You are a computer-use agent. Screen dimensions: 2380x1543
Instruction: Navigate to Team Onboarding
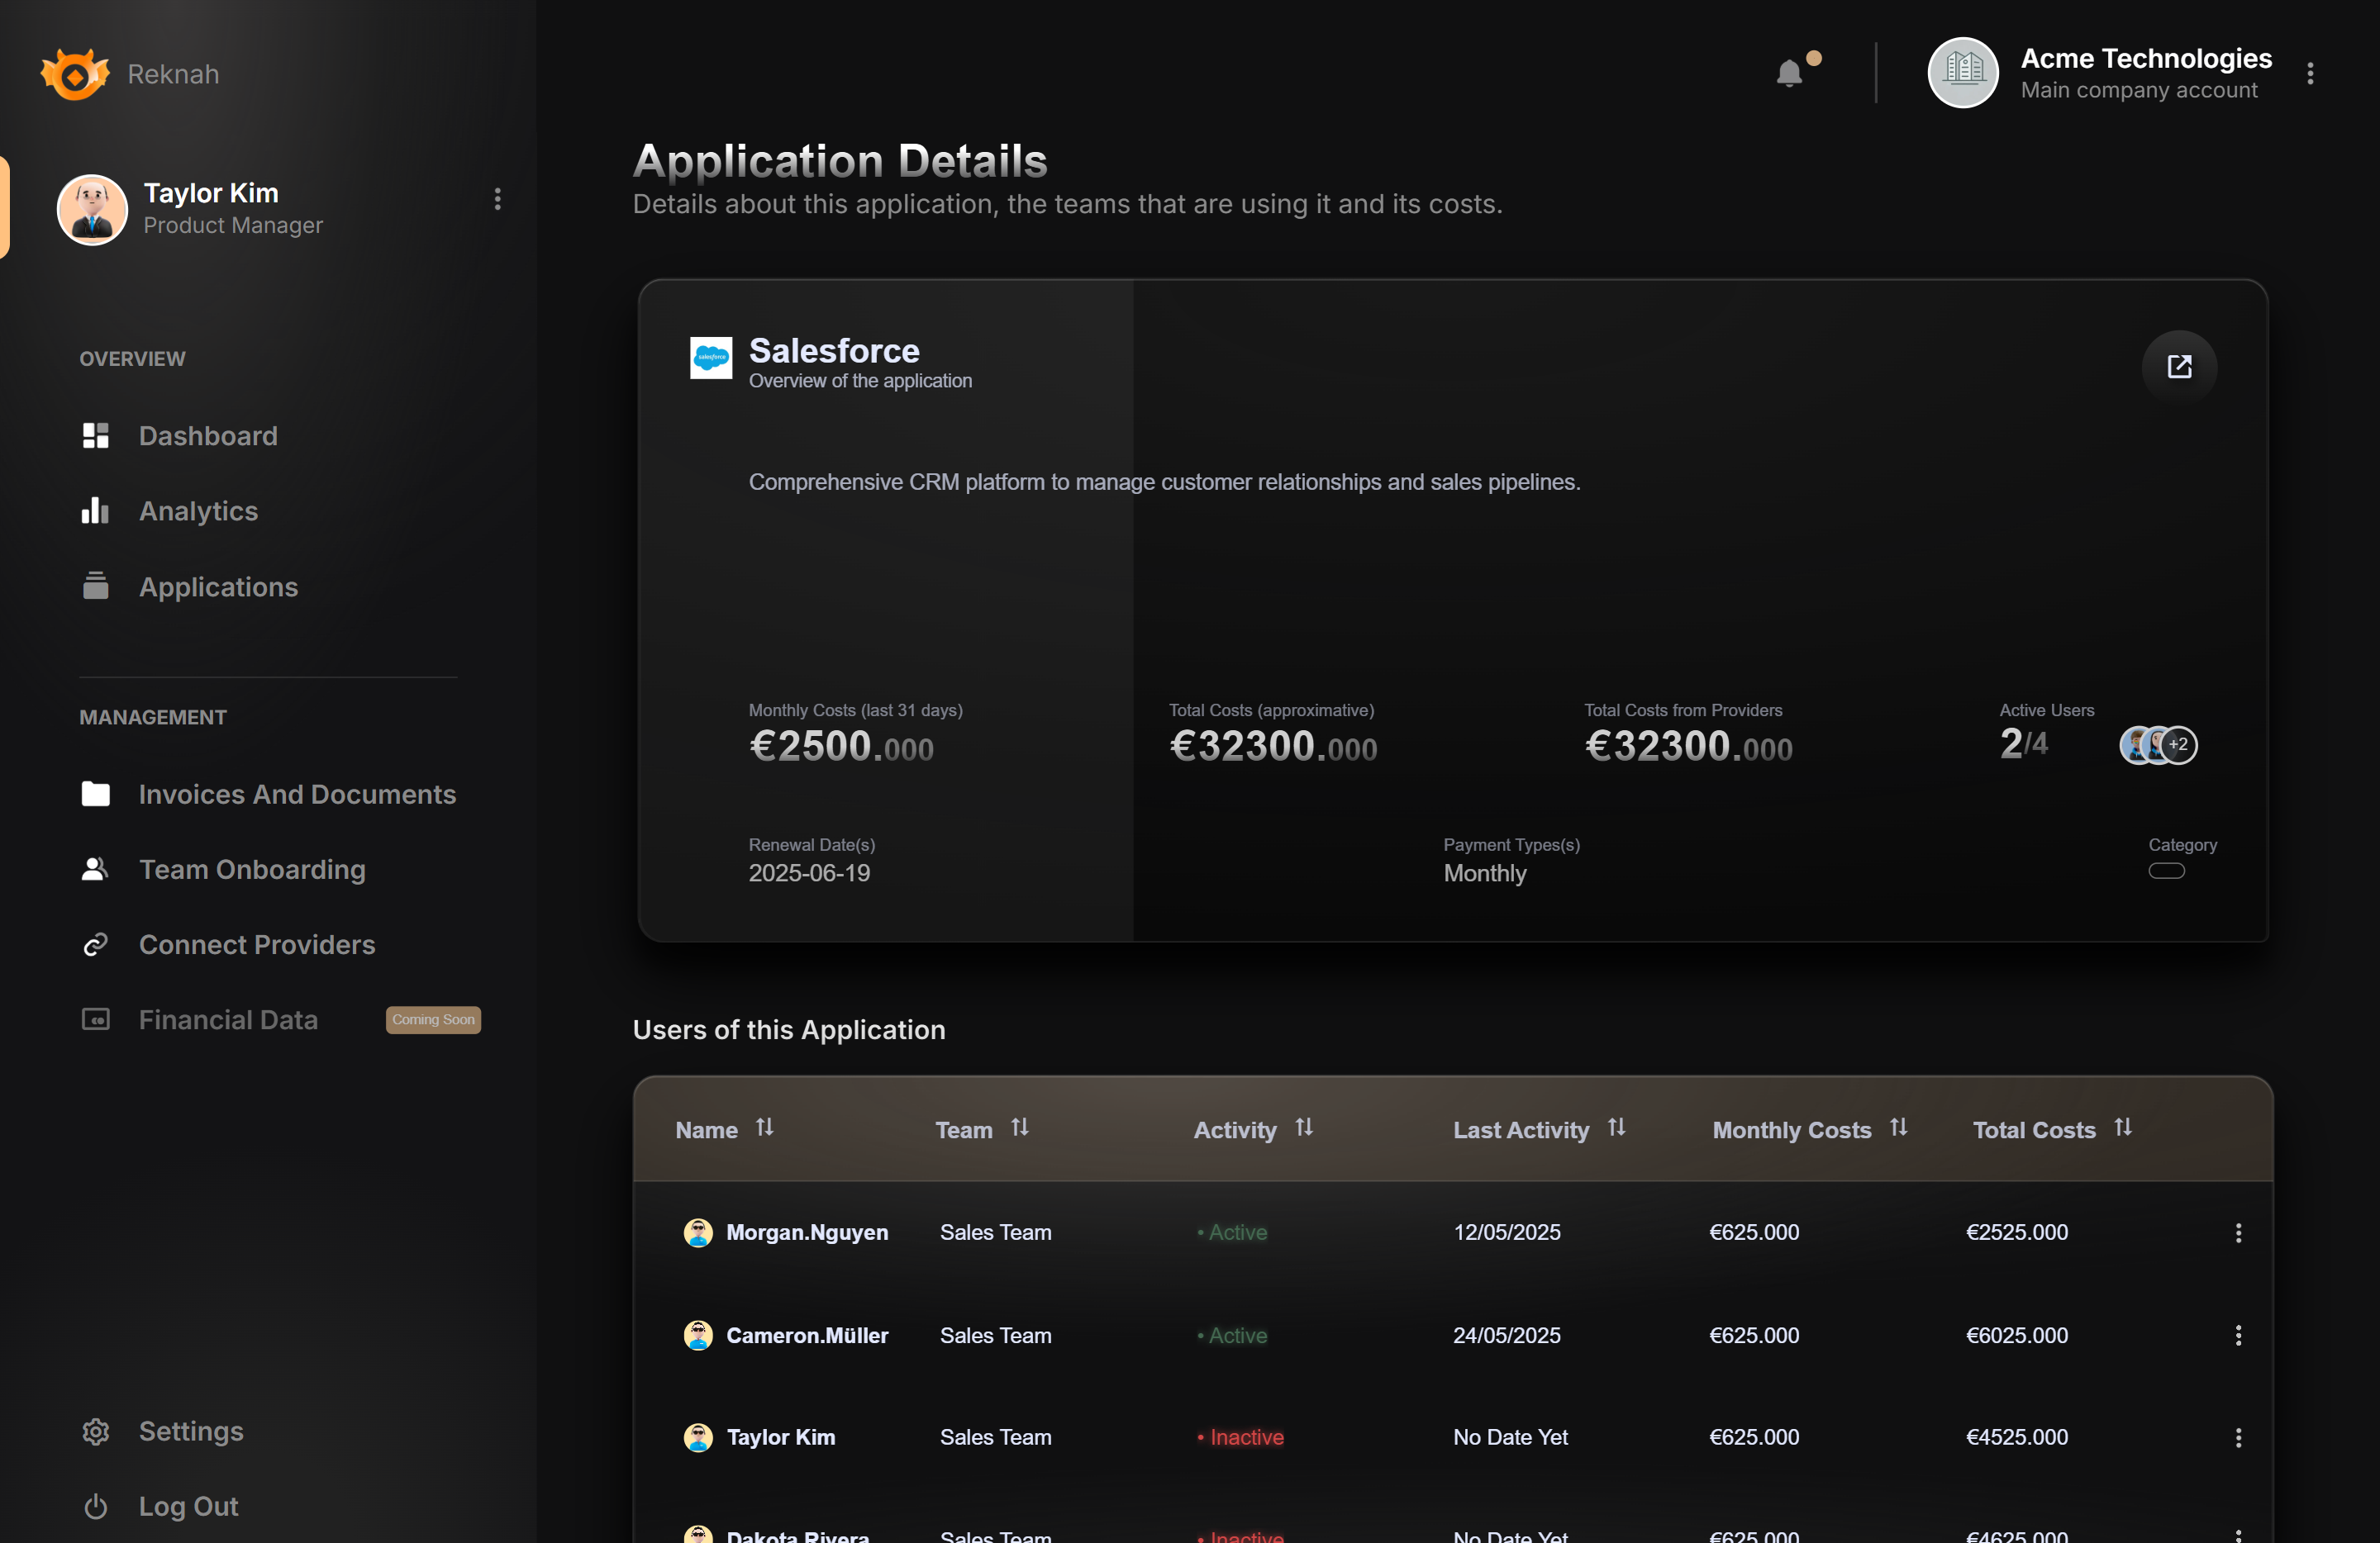tap(252, 870)
